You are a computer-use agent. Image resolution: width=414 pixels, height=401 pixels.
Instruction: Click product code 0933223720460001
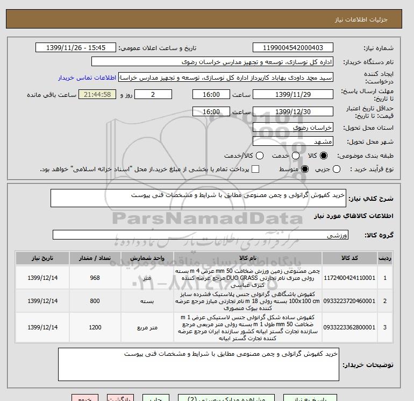tap(349, 301)
